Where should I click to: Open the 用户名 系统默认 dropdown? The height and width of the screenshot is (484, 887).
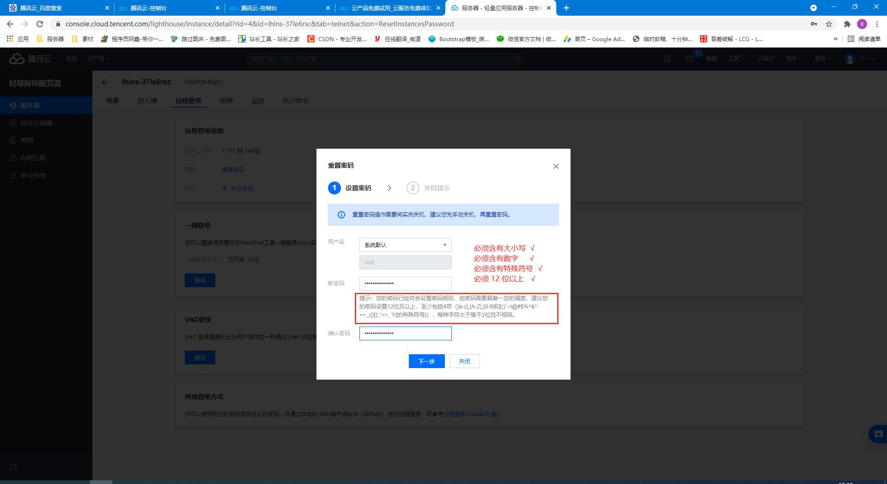point(405,245)
